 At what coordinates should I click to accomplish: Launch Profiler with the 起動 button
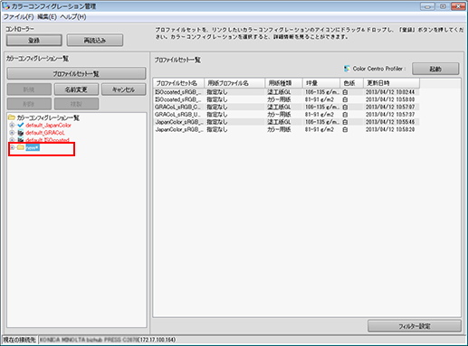435,69
